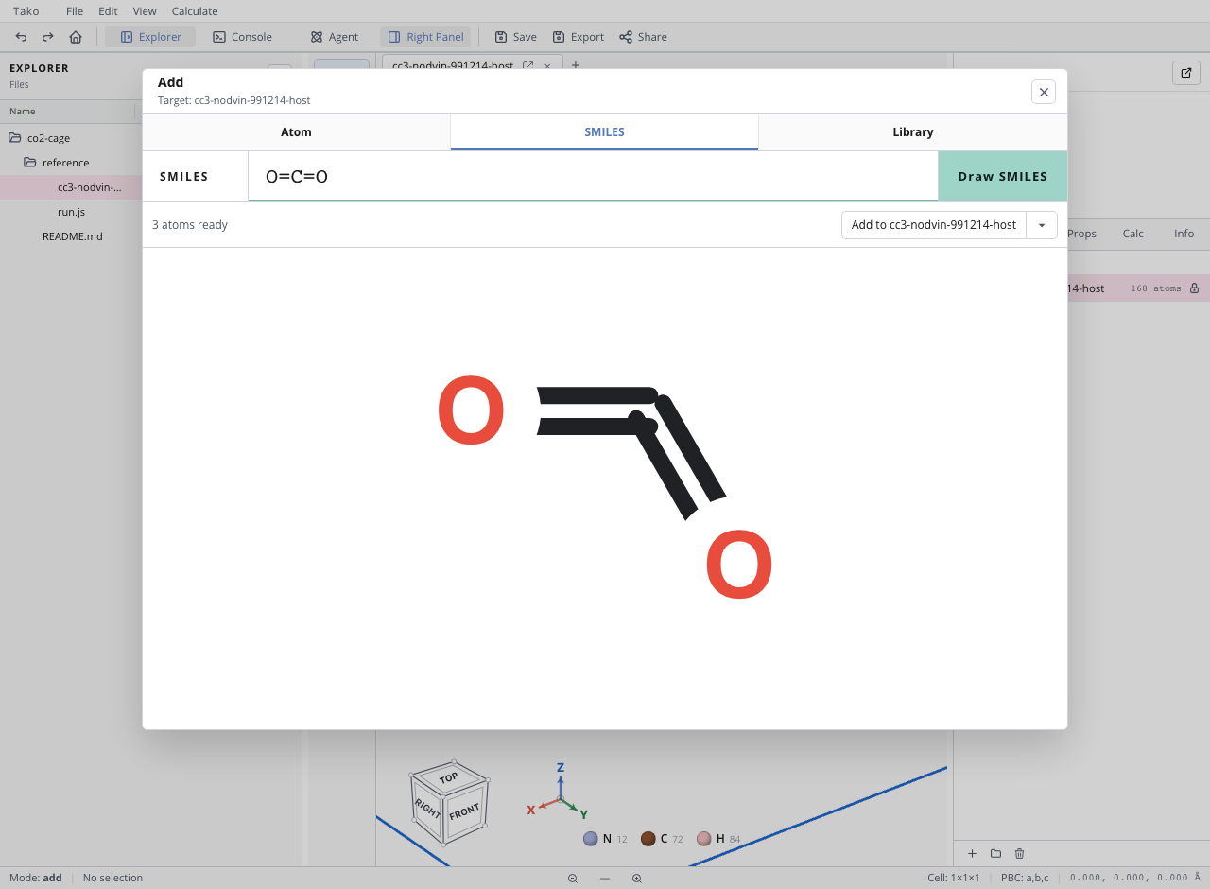The image size is (1210, 889).
Task: Open the File menu
Action: click(75, 11)
